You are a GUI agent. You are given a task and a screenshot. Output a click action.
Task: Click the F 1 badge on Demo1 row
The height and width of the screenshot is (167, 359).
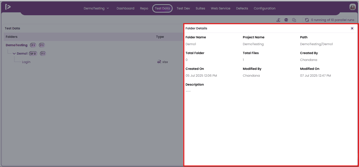tap(43, 54)
